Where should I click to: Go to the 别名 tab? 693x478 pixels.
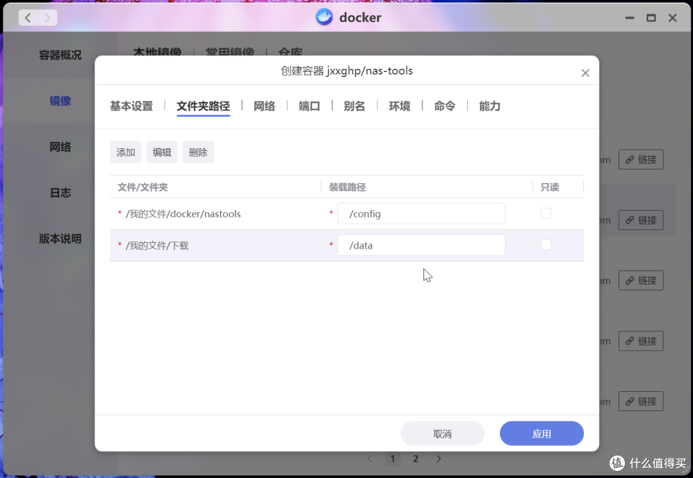(x=354, y=106)
